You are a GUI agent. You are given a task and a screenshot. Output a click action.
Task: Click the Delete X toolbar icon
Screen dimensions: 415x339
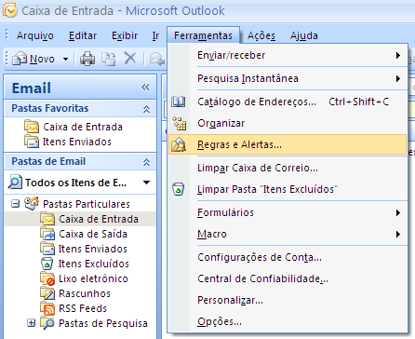click(130, 58)
